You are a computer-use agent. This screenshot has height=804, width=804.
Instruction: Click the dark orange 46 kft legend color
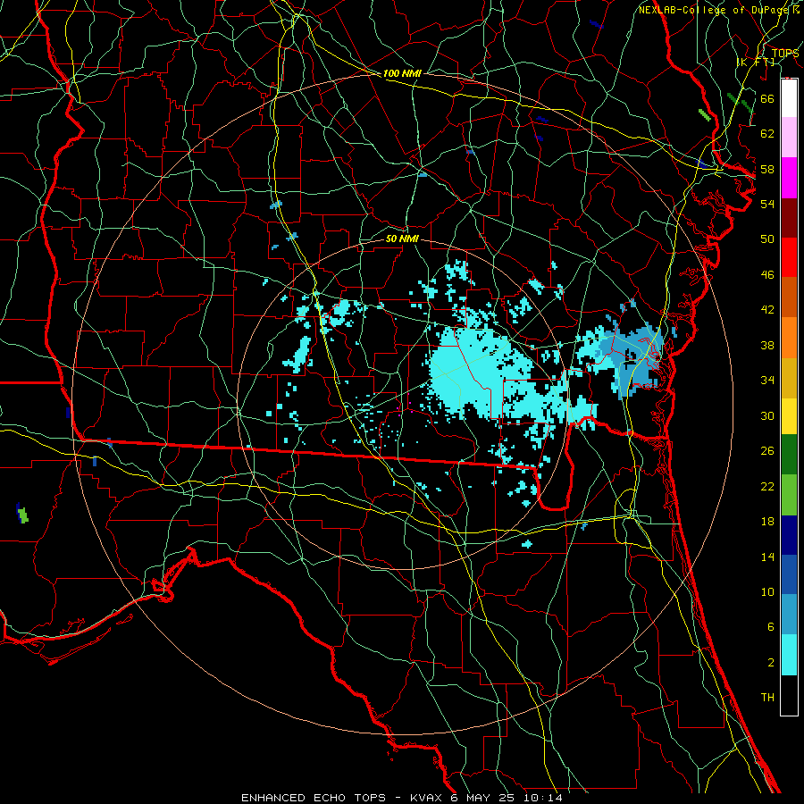click(789, 297)
